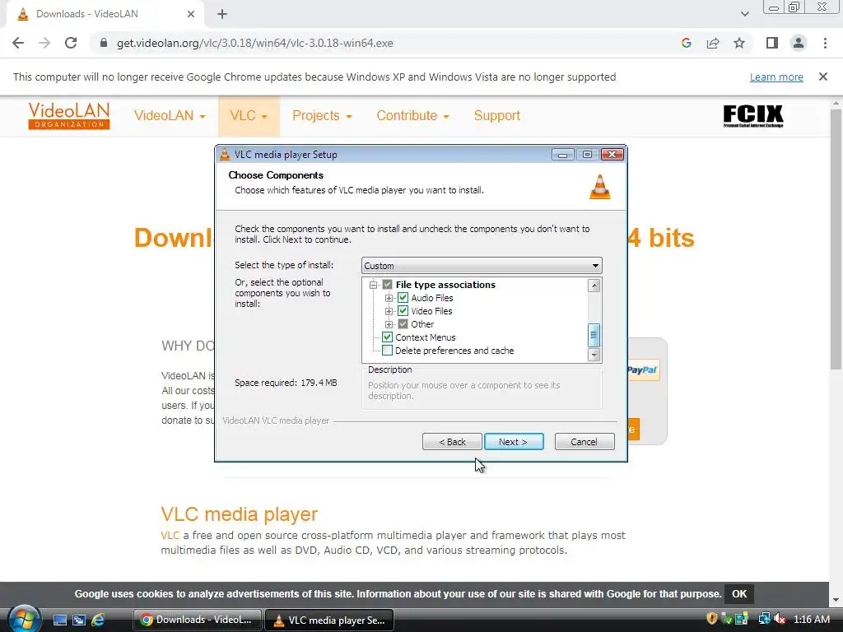The height and width of the screenshot is (632, 843).
Task: Click the Google G icon in address bar
Action: [686, 43]
